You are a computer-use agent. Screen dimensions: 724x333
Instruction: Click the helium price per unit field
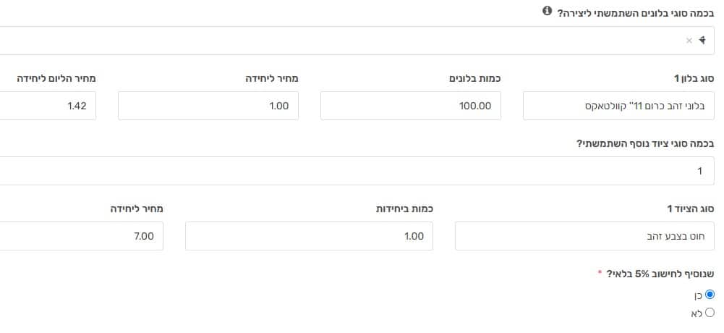(48, 106)
